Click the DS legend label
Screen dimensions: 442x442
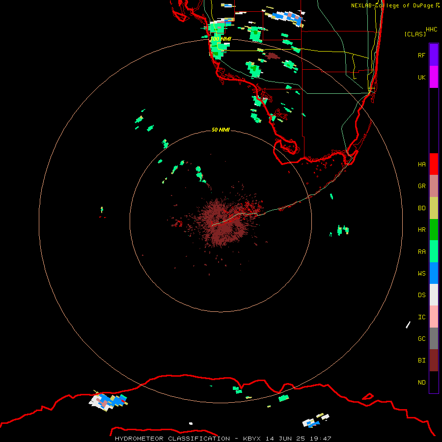point(421,295)
